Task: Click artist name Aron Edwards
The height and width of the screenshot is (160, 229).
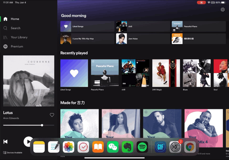Action: [x=11, y=118]
